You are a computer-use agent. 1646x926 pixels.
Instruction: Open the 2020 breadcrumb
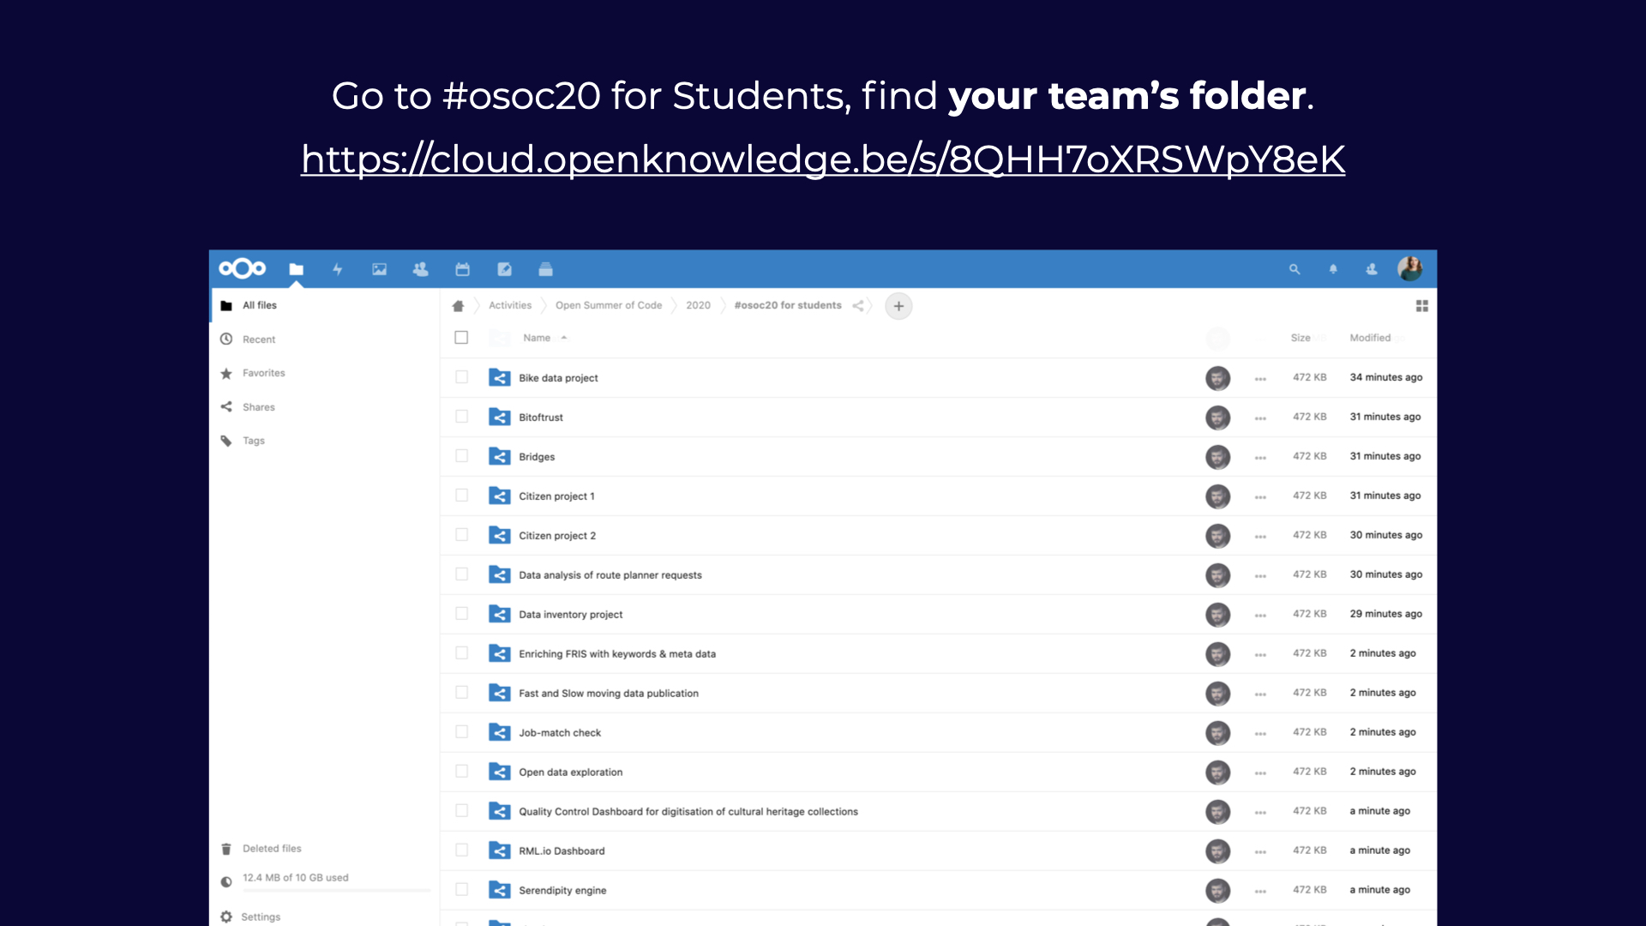click(698, 305)
